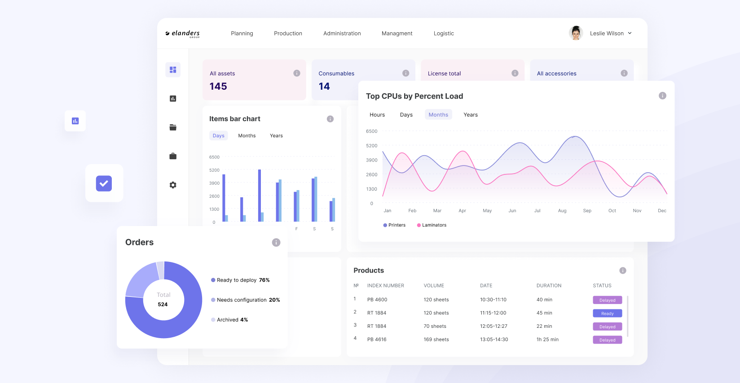Click info icon on Products table
Image resolution: width=740 pixels, height=383 pixels.
pyautogui.click(x=623, y=270)
